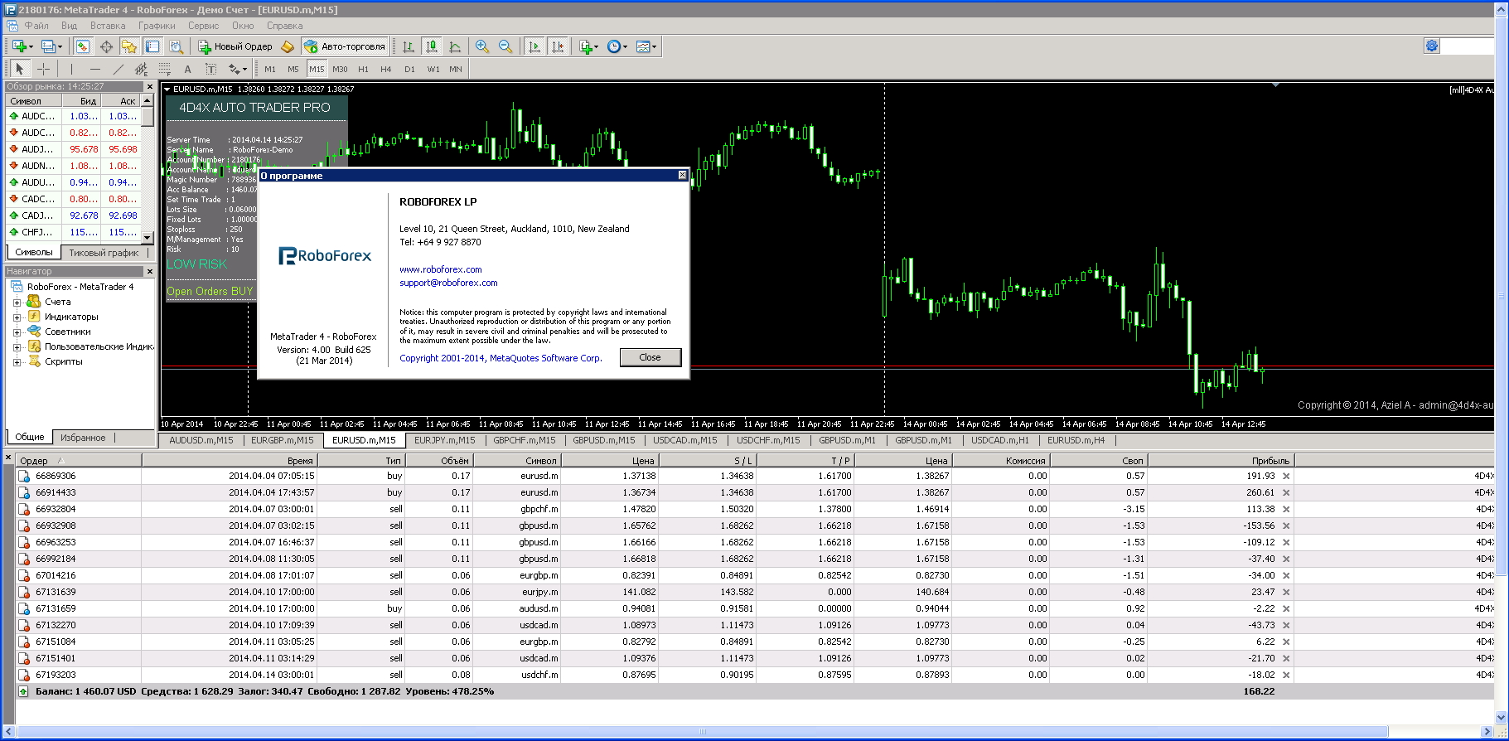
Task: Open the Сервис menu
Action: coord(203,26)
